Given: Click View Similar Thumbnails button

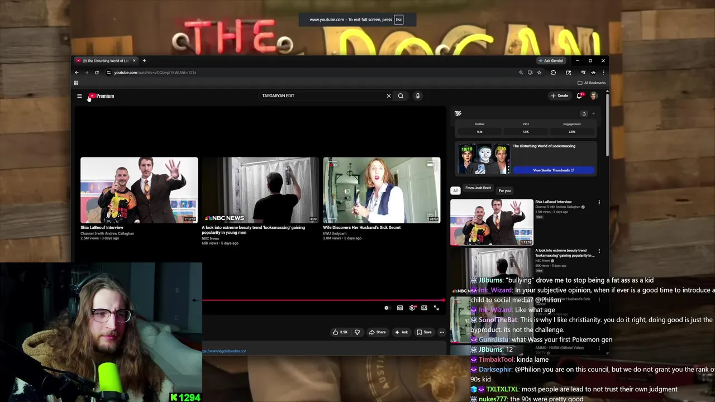Looking at the screenshot, I should 554,170.
